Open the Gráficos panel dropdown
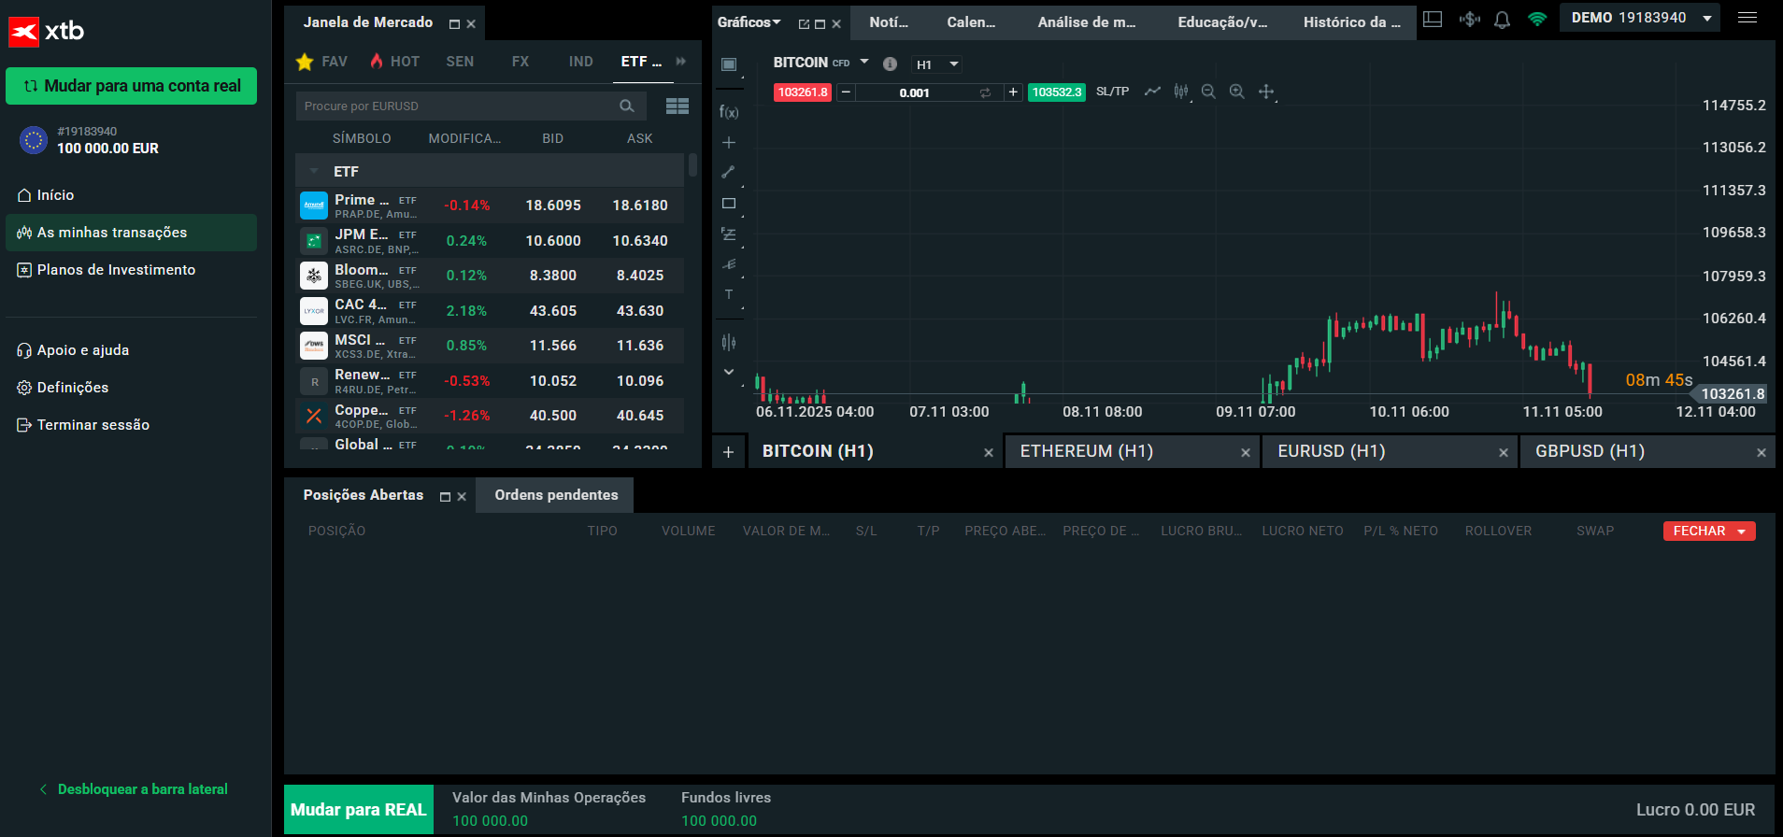 pos(749,22)
